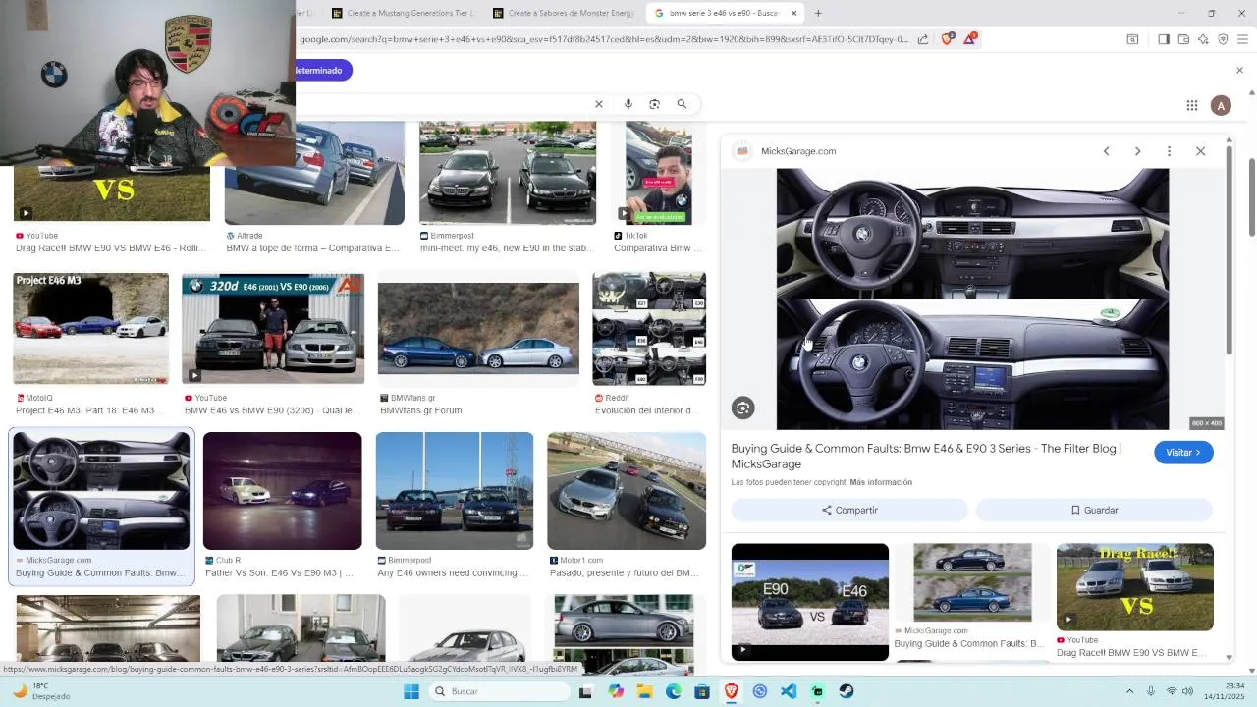Open Microsoft Store from taskbar
Screen dimensions: 1257x707
click(x=702, y=691)
